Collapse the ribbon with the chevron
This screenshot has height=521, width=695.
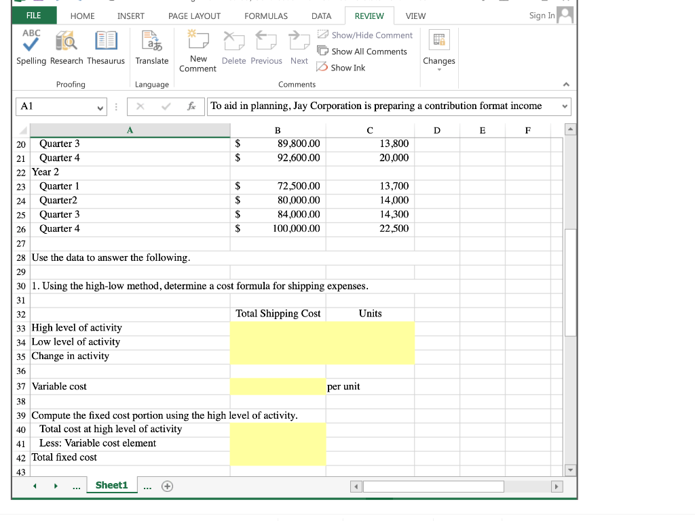point(566,85)
